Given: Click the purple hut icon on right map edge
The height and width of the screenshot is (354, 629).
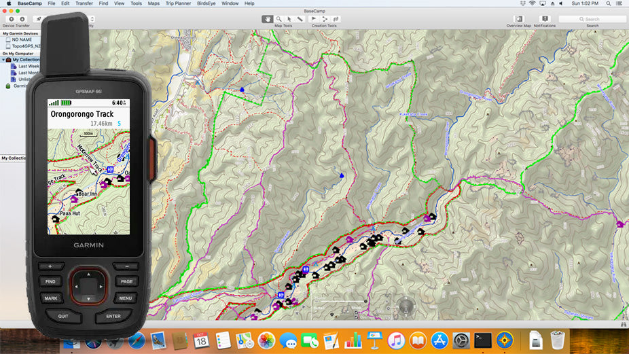Looking at the screenshot, I should click(x=620, y=224).
